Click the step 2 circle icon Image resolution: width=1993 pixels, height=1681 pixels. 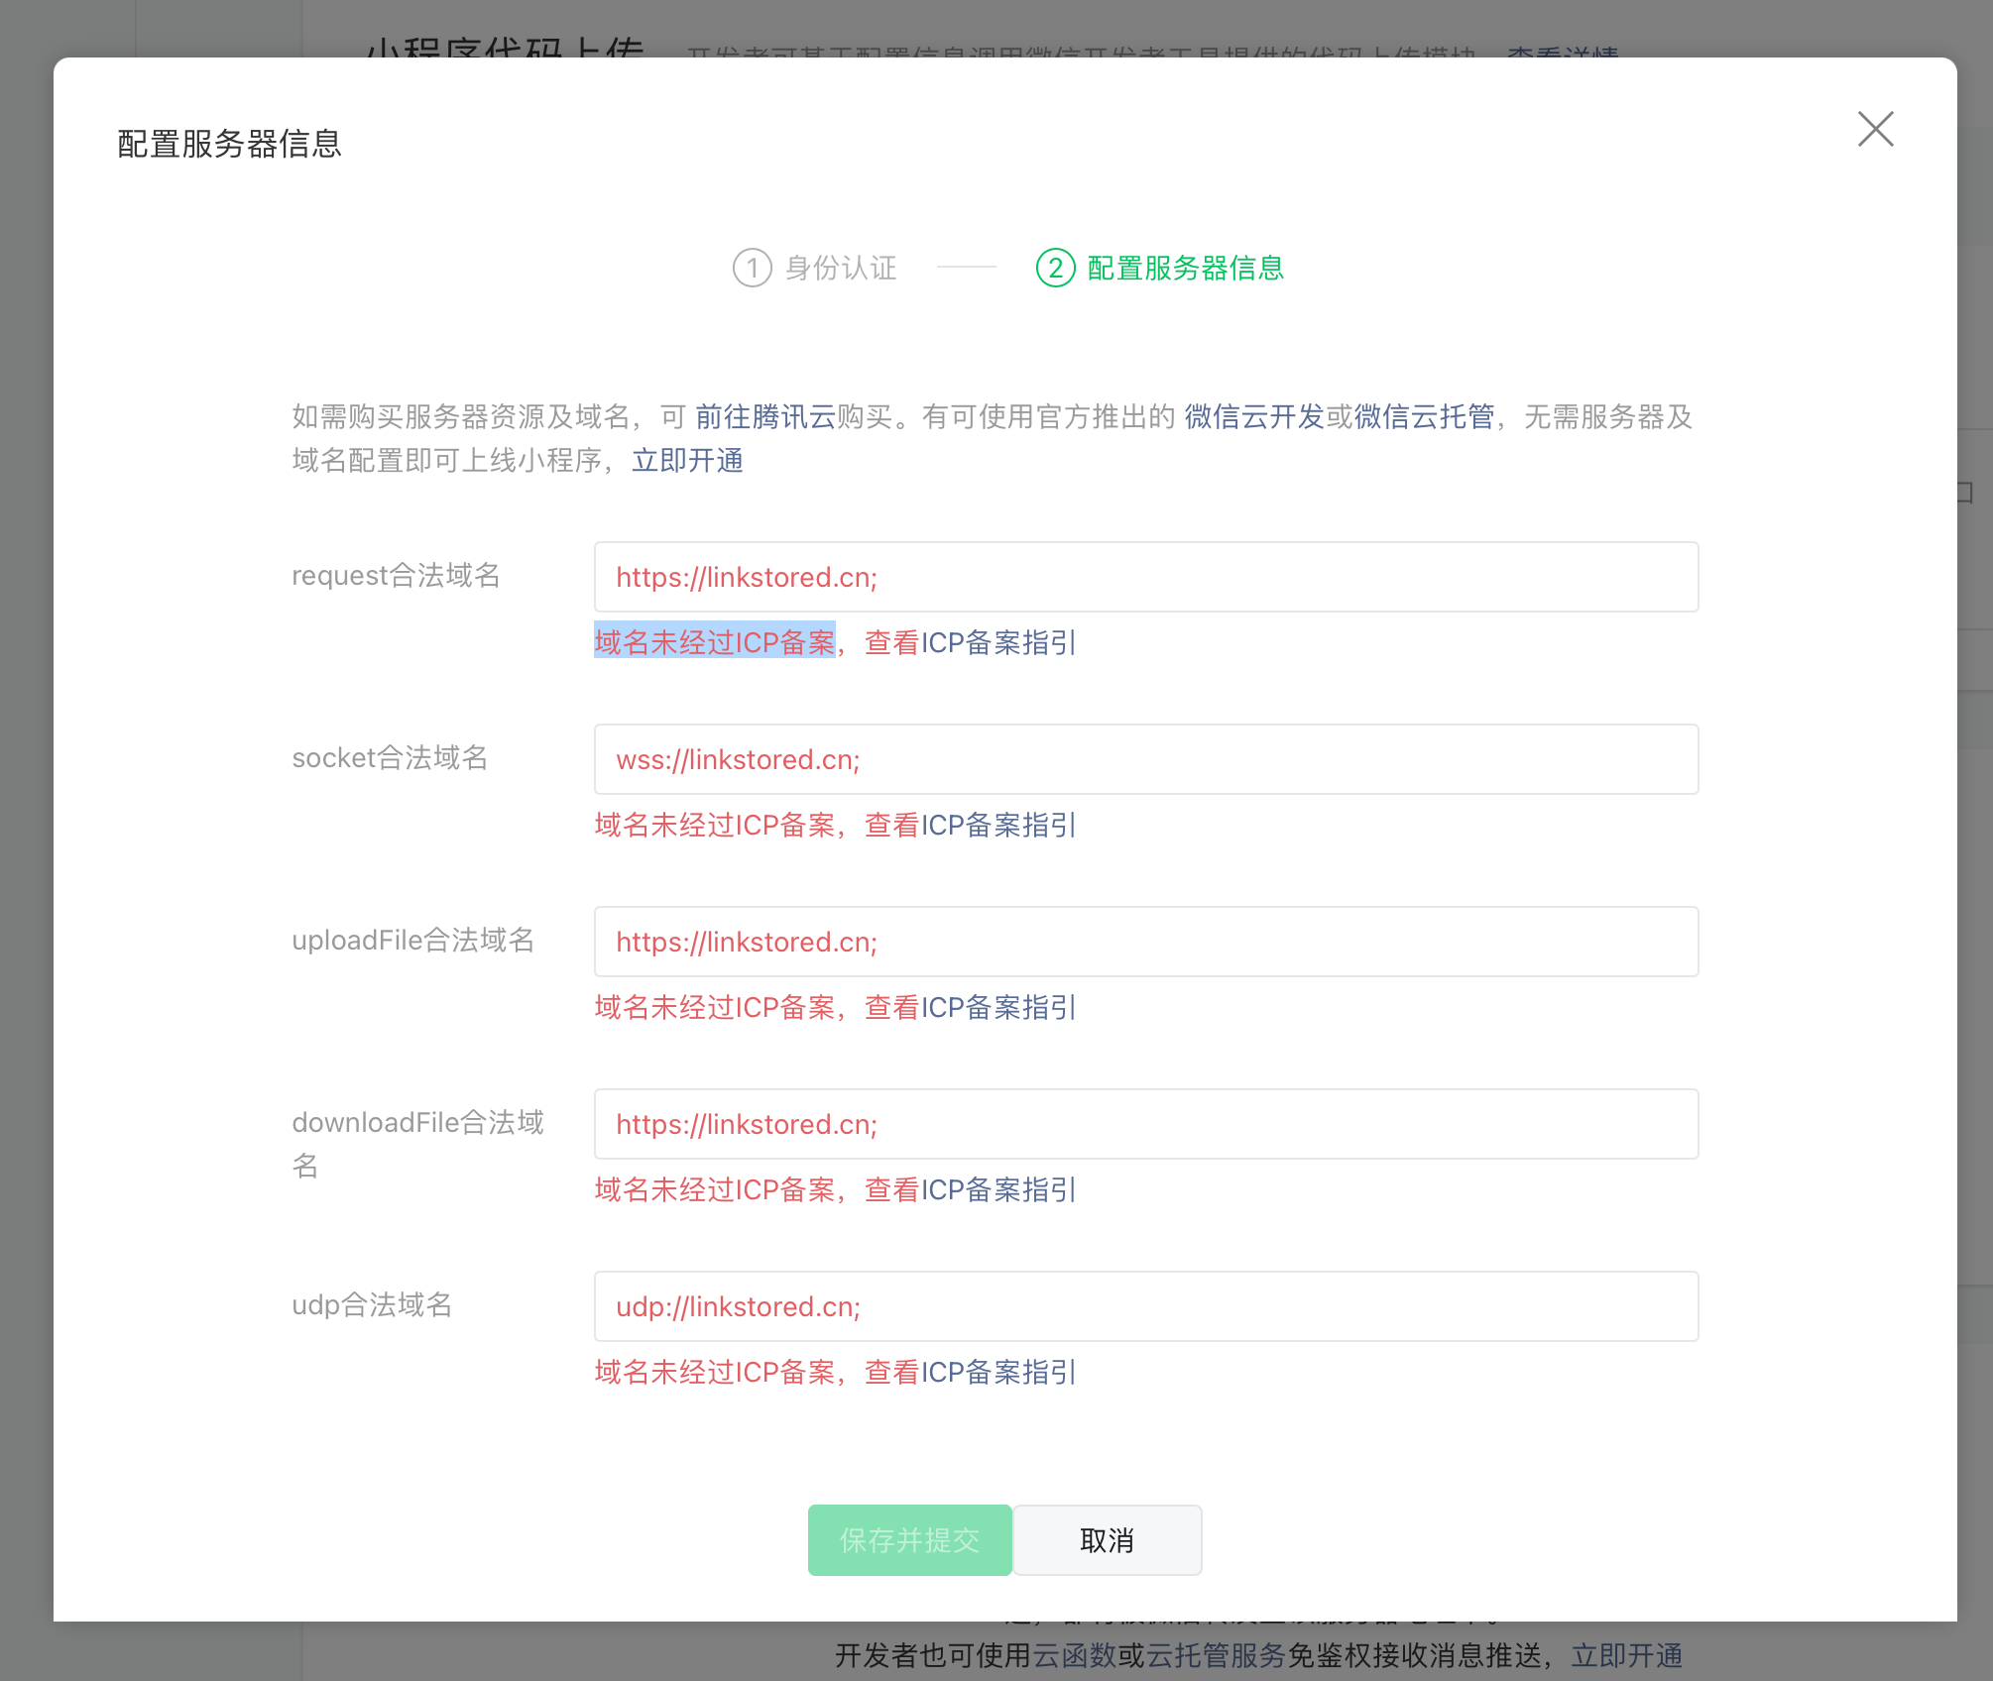[1055, 268]
